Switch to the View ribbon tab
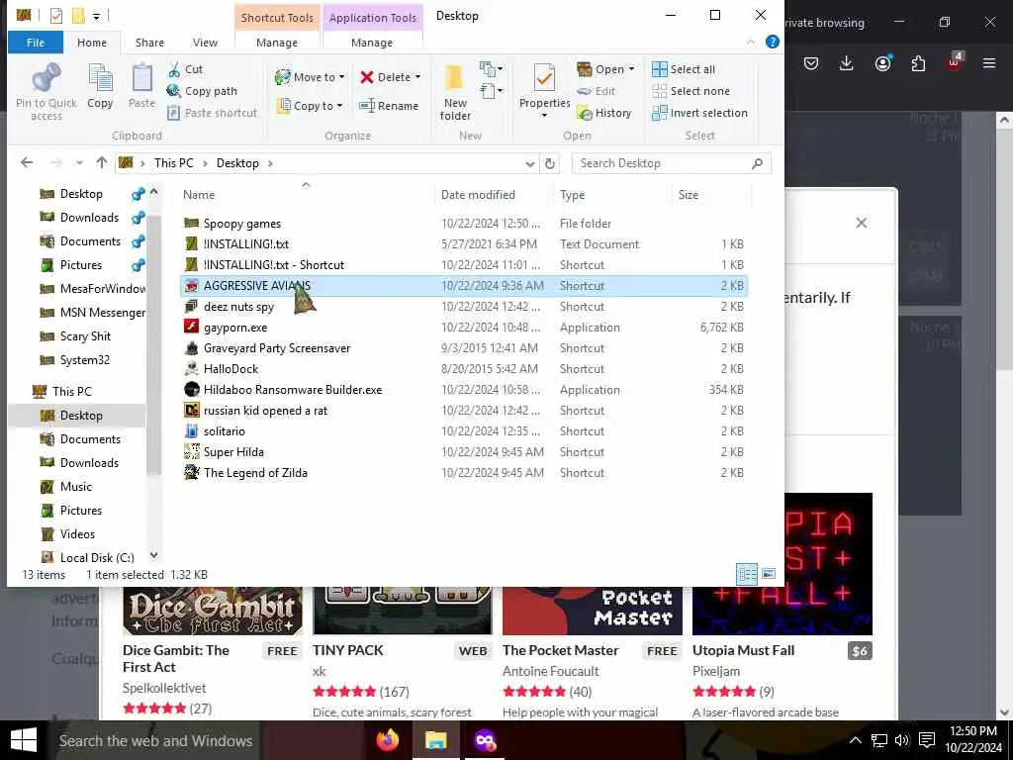The width and height of the screenshot is (1013, 760). pos(205,43)
